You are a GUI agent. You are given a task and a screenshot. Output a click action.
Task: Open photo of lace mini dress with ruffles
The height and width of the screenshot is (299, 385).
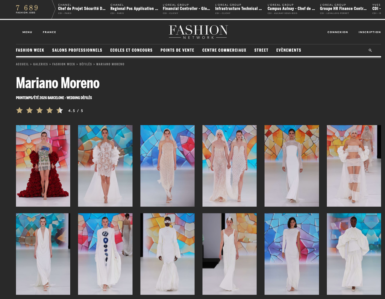pyautogui.click(x=105, y=166)
